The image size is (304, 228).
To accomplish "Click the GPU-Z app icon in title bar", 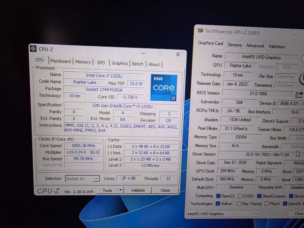I will click(x=200, y=31).
